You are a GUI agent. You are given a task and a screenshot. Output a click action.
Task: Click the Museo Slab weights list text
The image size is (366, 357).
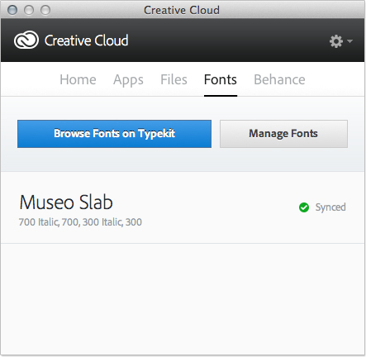[80, 222]
